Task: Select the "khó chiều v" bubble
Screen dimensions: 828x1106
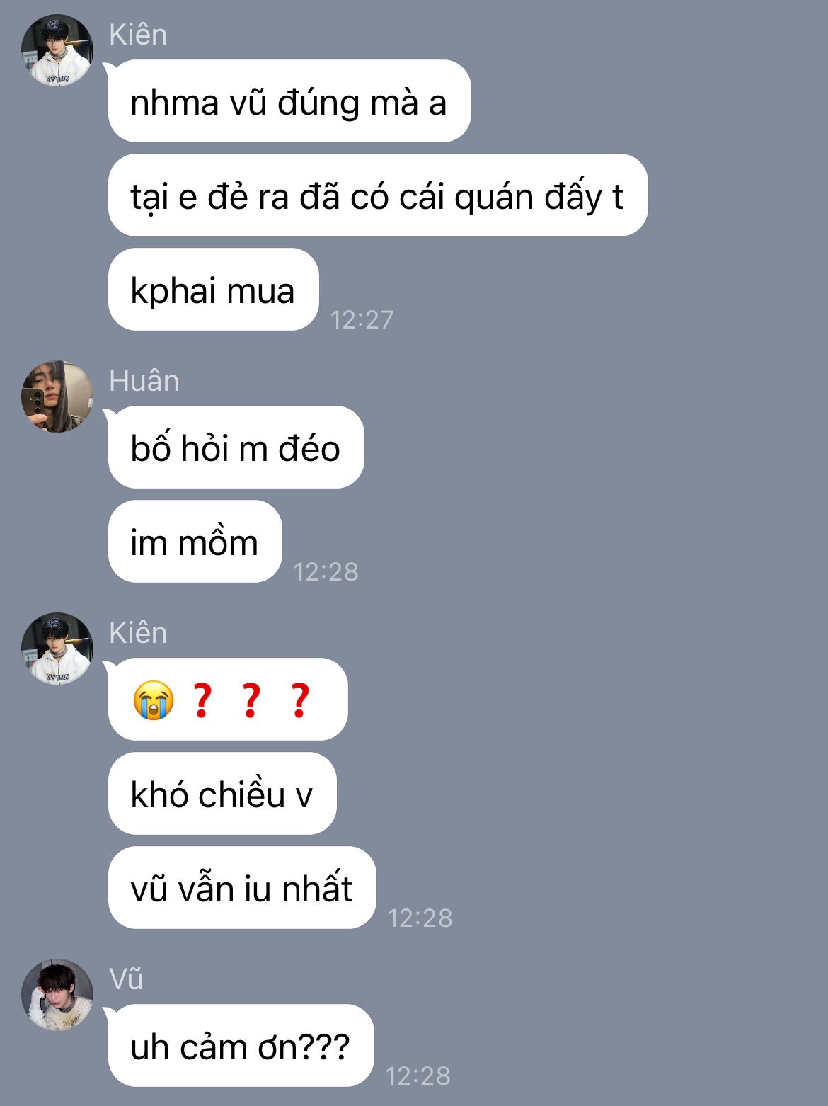Action: coord(222,794)
